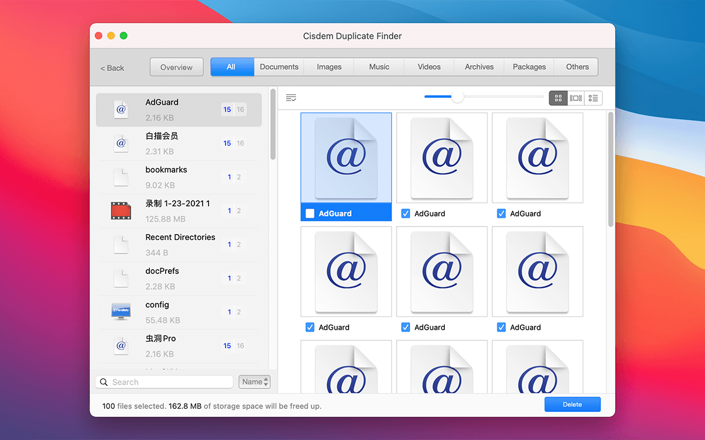Select the Recent Directories group
This screenshot has width=705, height=440.
[179, 245]
